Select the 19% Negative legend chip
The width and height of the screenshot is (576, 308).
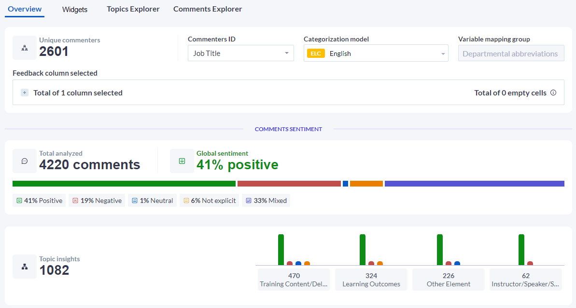coord(97,201)
